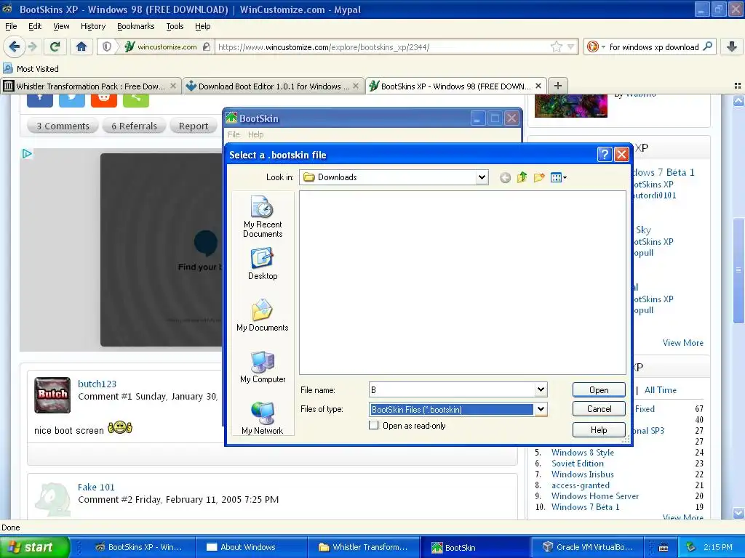Close the Whistler Transformation Pack tab
Image resolution: width=745 pixels, height=558 pixels.
tap(173, 86)
